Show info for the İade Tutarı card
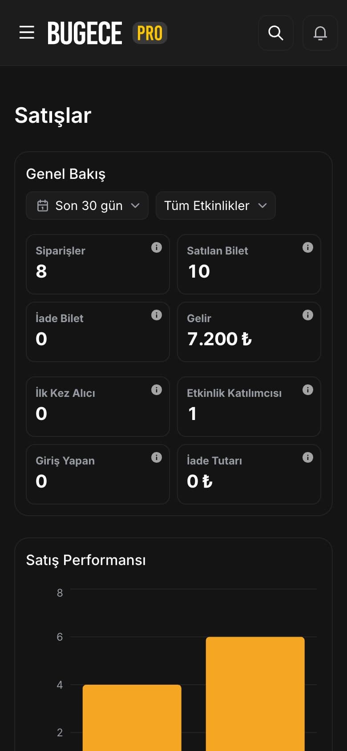 pyautogui.click(x=308, y=457)
